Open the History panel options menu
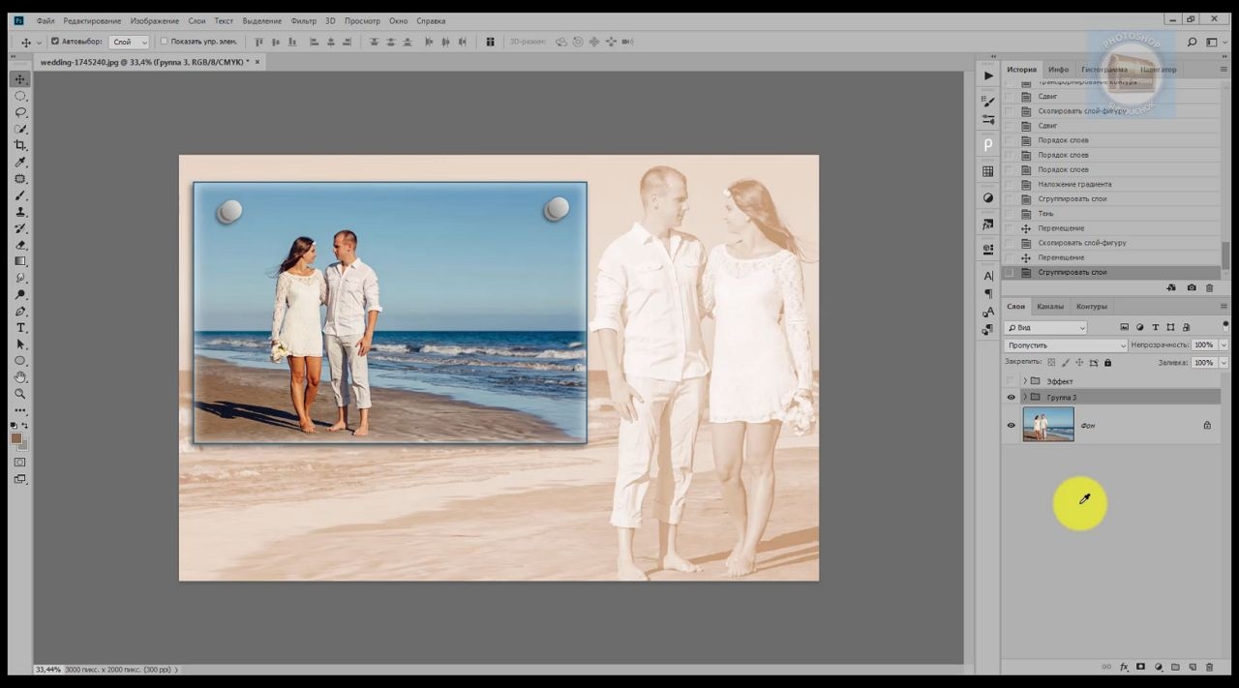The image size is (1239, 688). [x=1224, y=70]
